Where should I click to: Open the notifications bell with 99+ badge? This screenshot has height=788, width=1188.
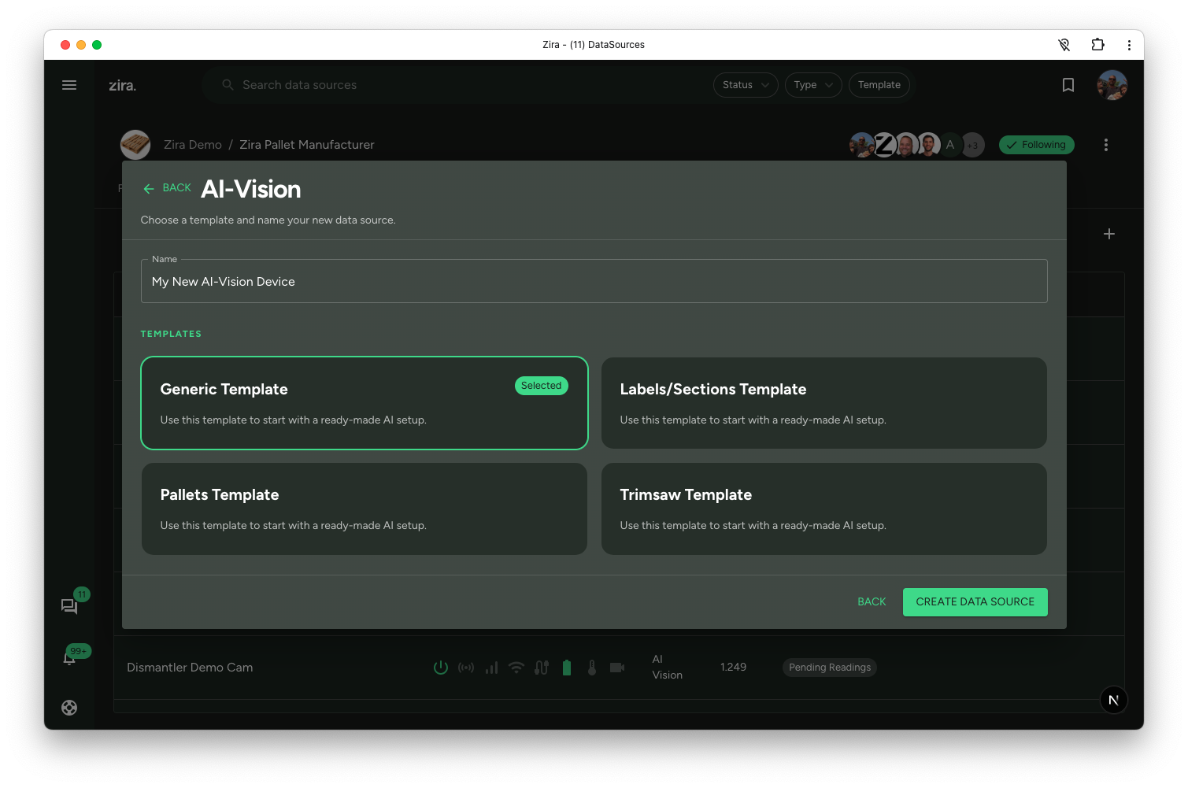69,658
